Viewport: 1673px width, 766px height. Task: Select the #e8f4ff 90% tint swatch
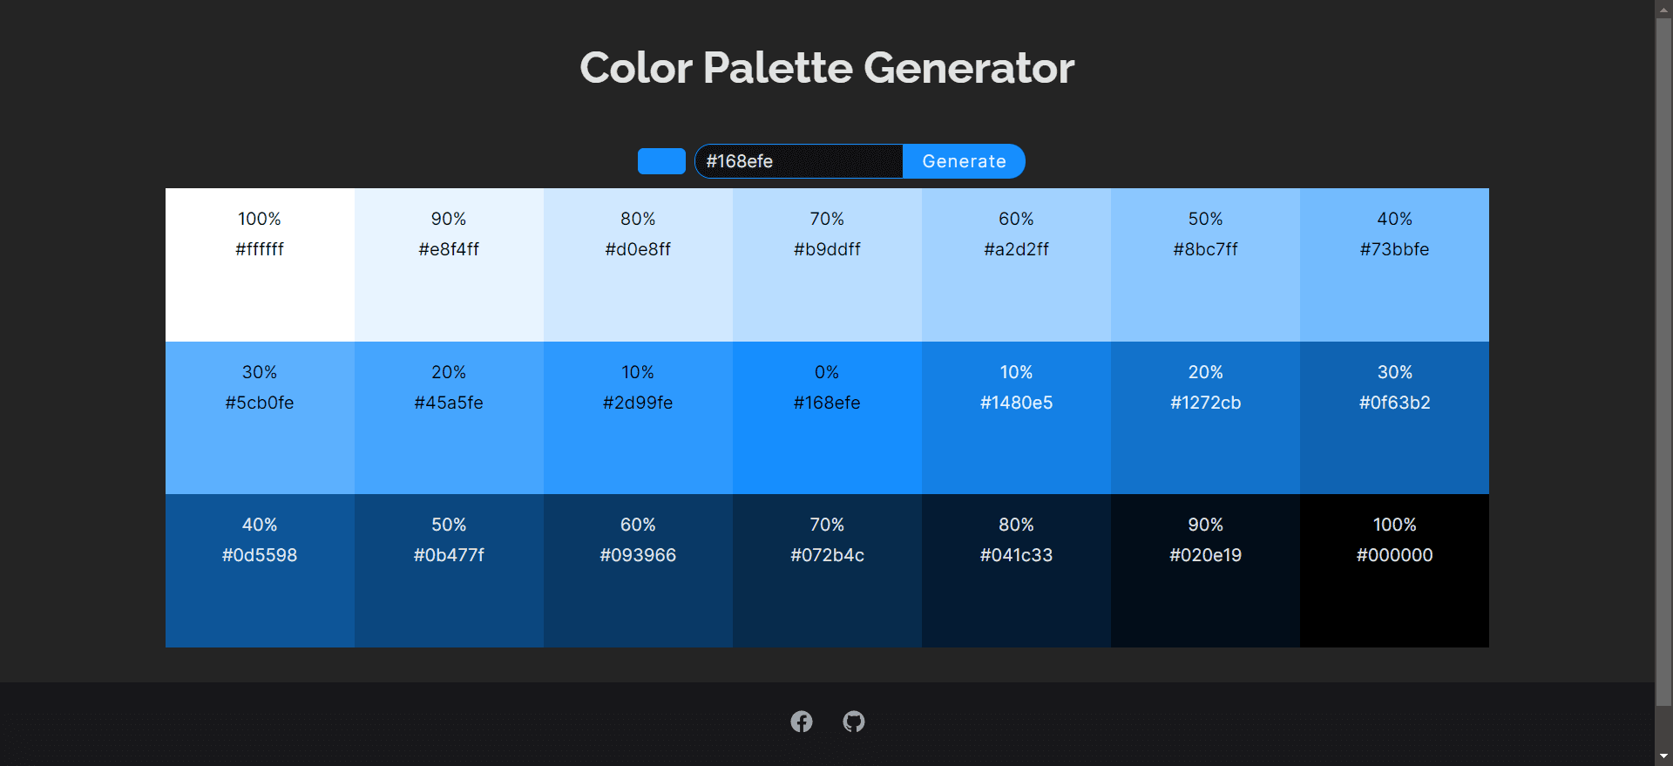click(448, 264)
